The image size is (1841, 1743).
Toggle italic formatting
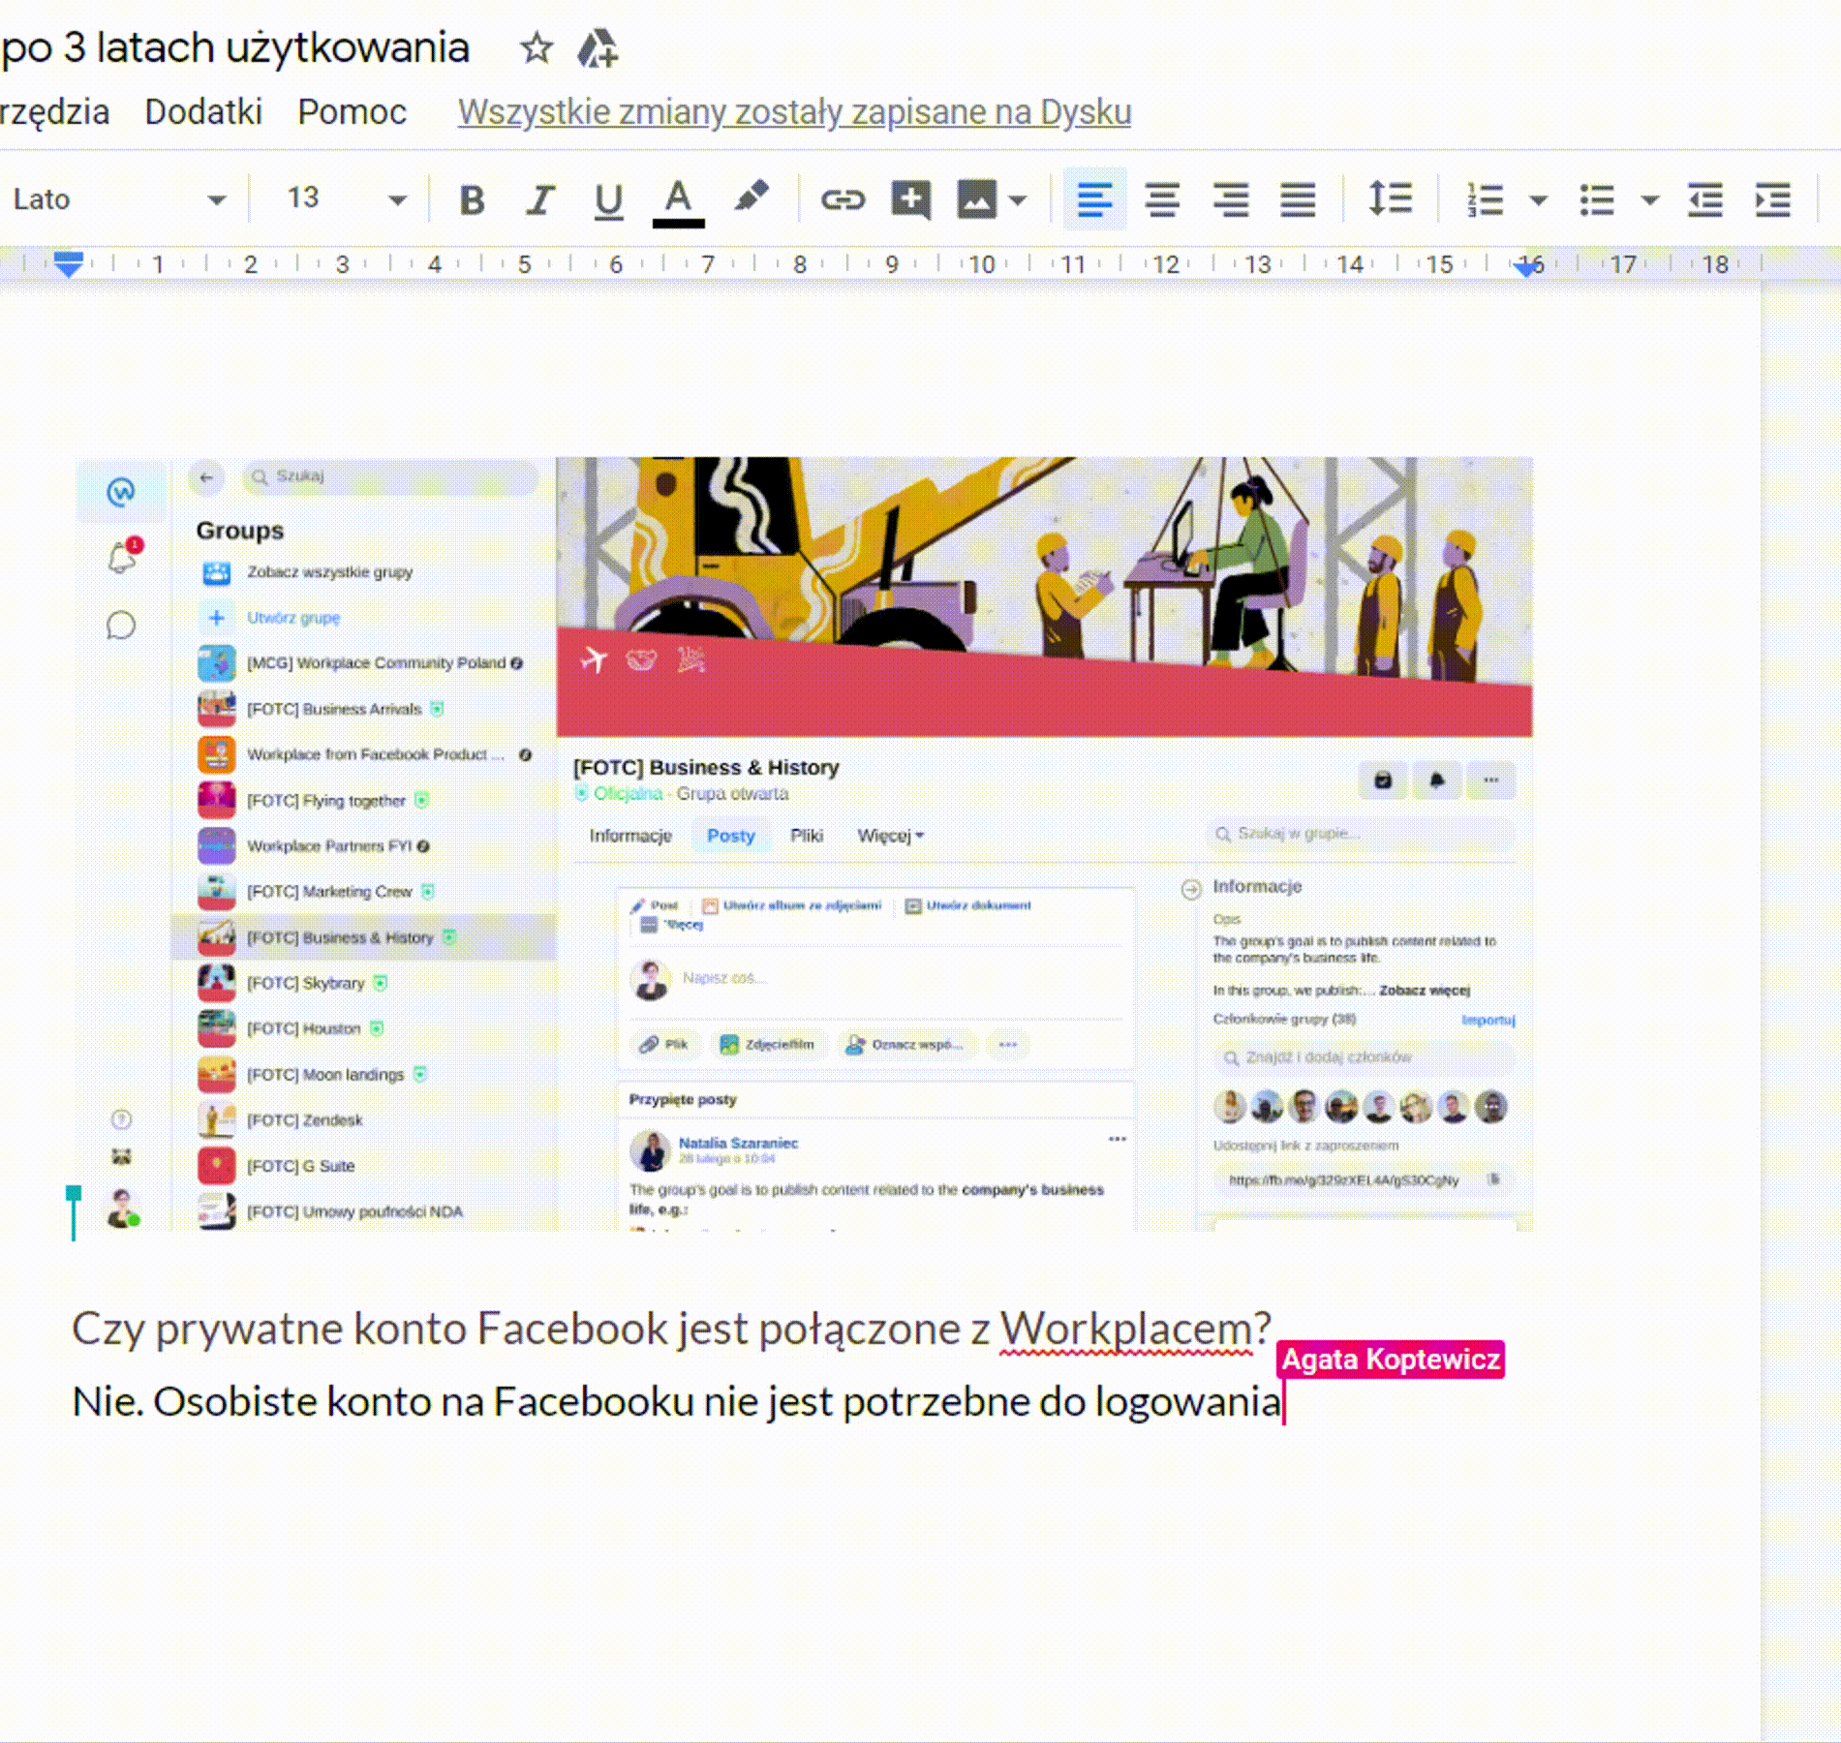[x=539, y=200]
